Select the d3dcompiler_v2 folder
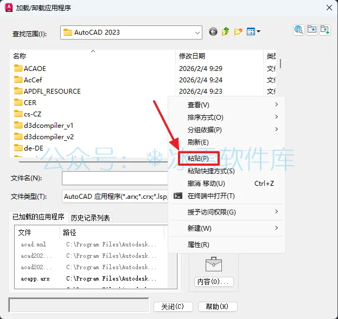Viewport: 338px width, 319px height. pos(44,137)
